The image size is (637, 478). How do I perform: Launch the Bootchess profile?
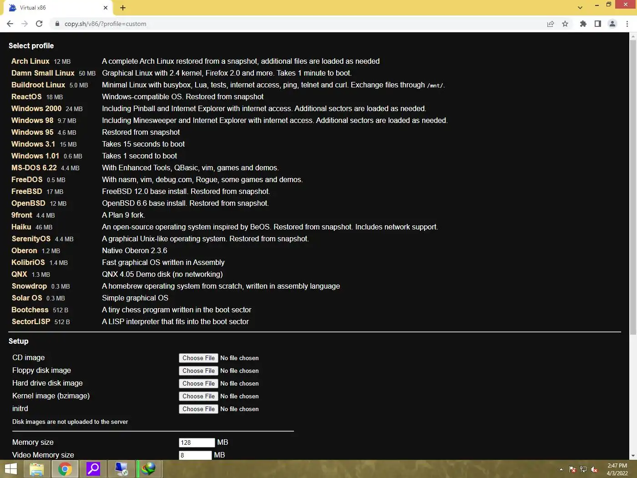coord(30,310)
